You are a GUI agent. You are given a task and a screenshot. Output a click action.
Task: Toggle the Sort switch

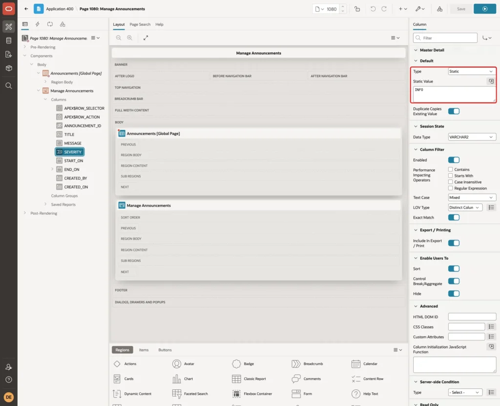click(454, 269)
